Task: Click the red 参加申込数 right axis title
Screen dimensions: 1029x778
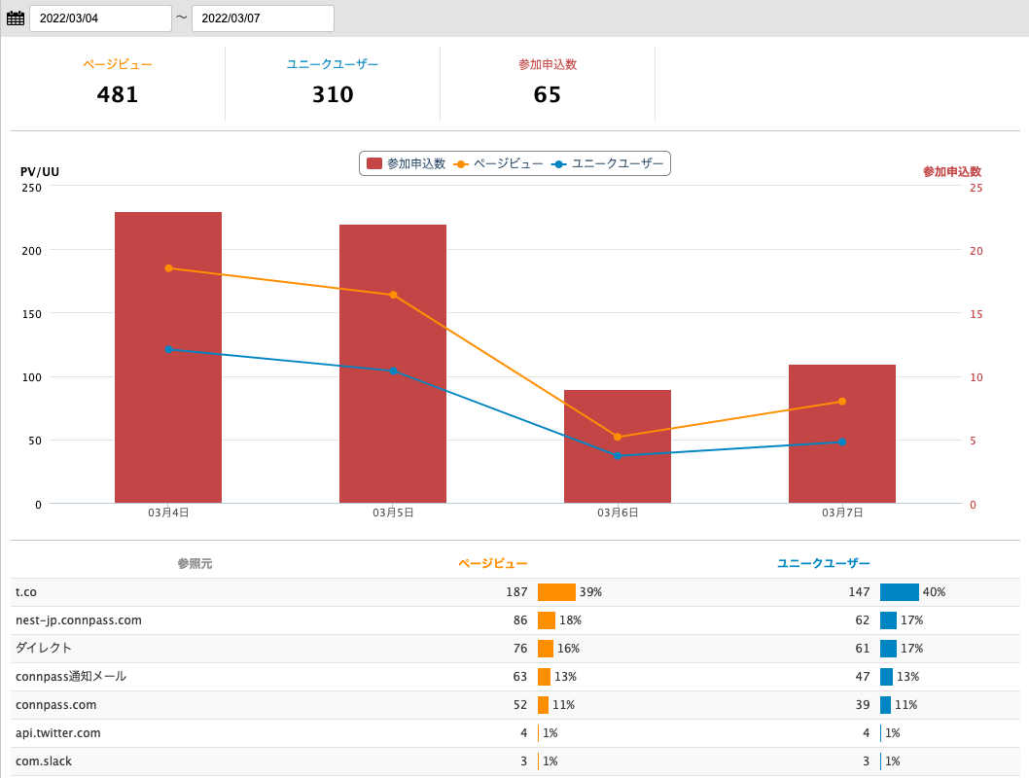Action: pyautogui.click(x=952, y=172)
